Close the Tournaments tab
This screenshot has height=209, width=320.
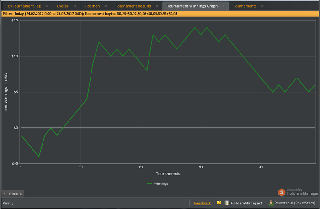[262, 6]
